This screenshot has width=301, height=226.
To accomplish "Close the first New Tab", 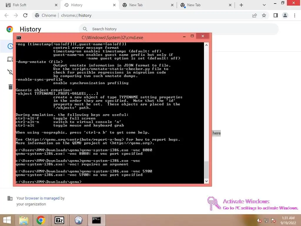I will coord(172,5).
